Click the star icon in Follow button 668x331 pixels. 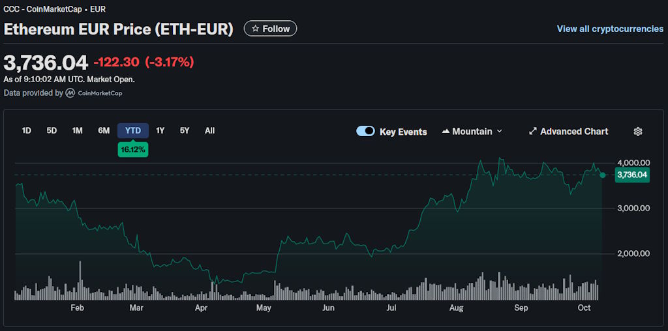point(255,29)
